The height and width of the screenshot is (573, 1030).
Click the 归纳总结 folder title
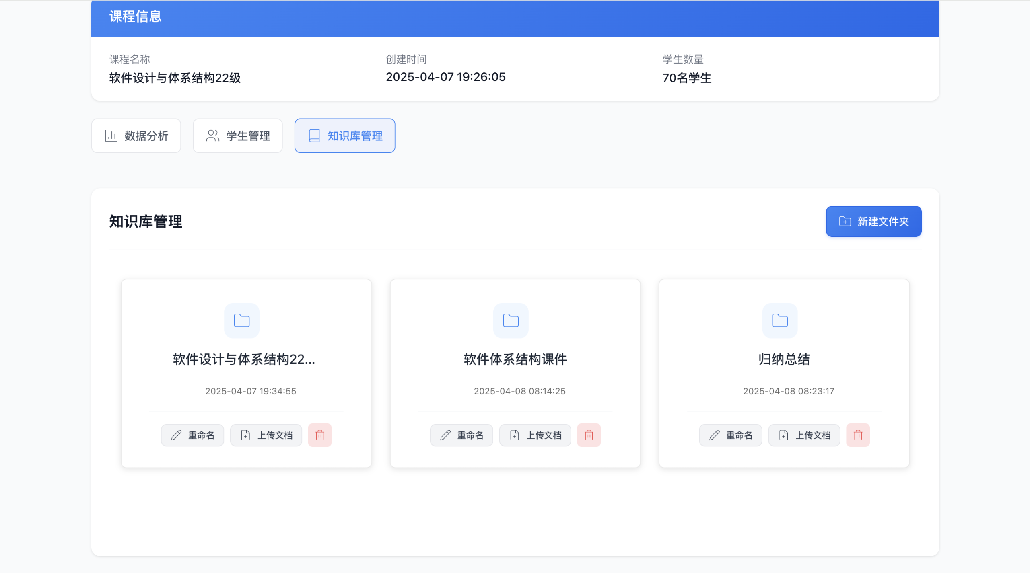pos(784,359)
